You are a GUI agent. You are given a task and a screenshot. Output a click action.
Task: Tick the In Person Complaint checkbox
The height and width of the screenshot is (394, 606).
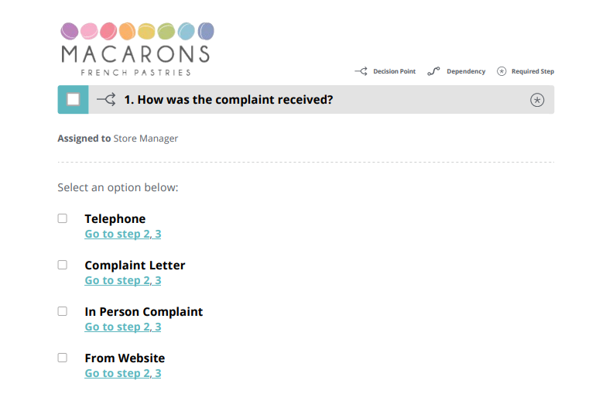pyautogui.click(x=62, y=311)
